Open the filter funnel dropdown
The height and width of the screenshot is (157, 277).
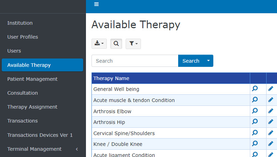pyautogui.click(x=133, y=44)
